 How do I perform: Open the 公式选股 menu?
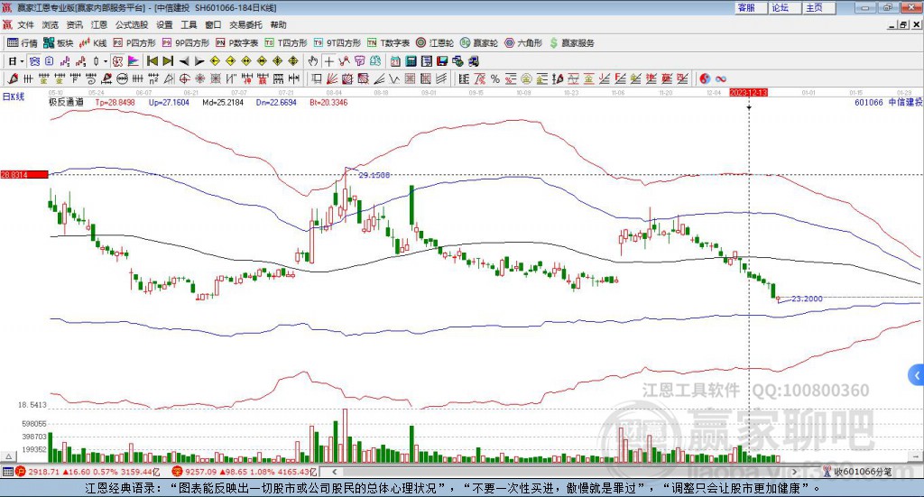point(132,24)
